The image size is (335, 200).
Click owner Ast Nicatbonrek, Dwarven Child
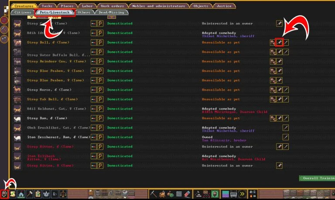tap(233, 159)
